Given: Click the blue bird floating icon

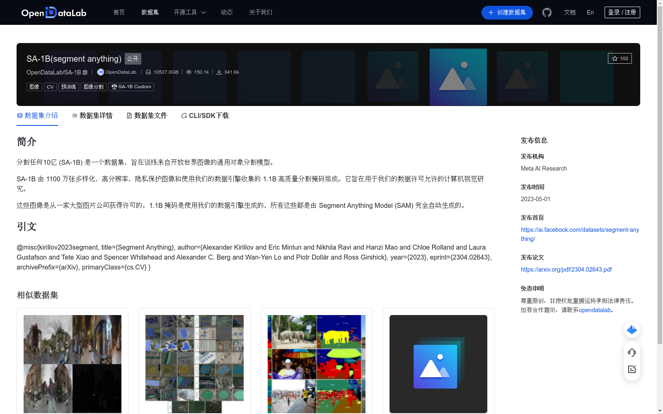Looking at the screenshot, I should click(x=632, y=330).
